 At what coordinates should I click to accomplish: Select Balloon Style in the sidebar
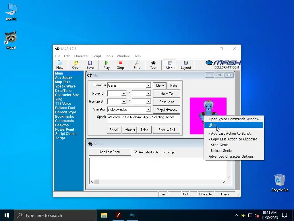pos(66,112)
